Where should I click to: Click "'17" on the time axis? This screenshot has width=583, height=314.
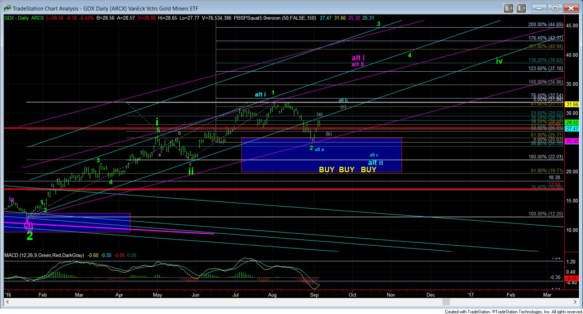point(470,295)
